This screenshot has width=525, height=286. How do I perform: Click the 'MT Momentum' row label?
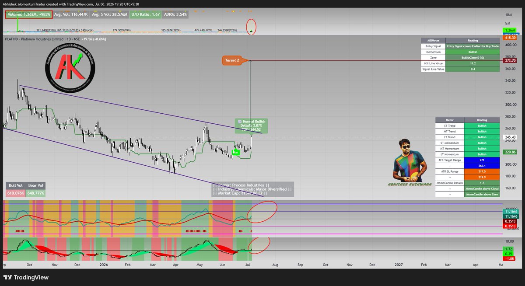[x=449, y=148]
